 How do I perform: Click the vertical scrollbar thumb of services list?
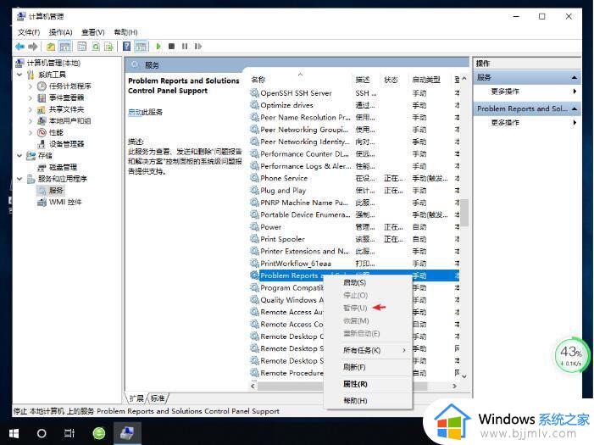(x=464, y=212)
